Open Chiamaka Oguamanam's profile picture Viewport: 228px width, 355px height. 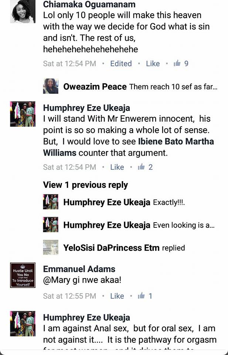pos(23,11)
